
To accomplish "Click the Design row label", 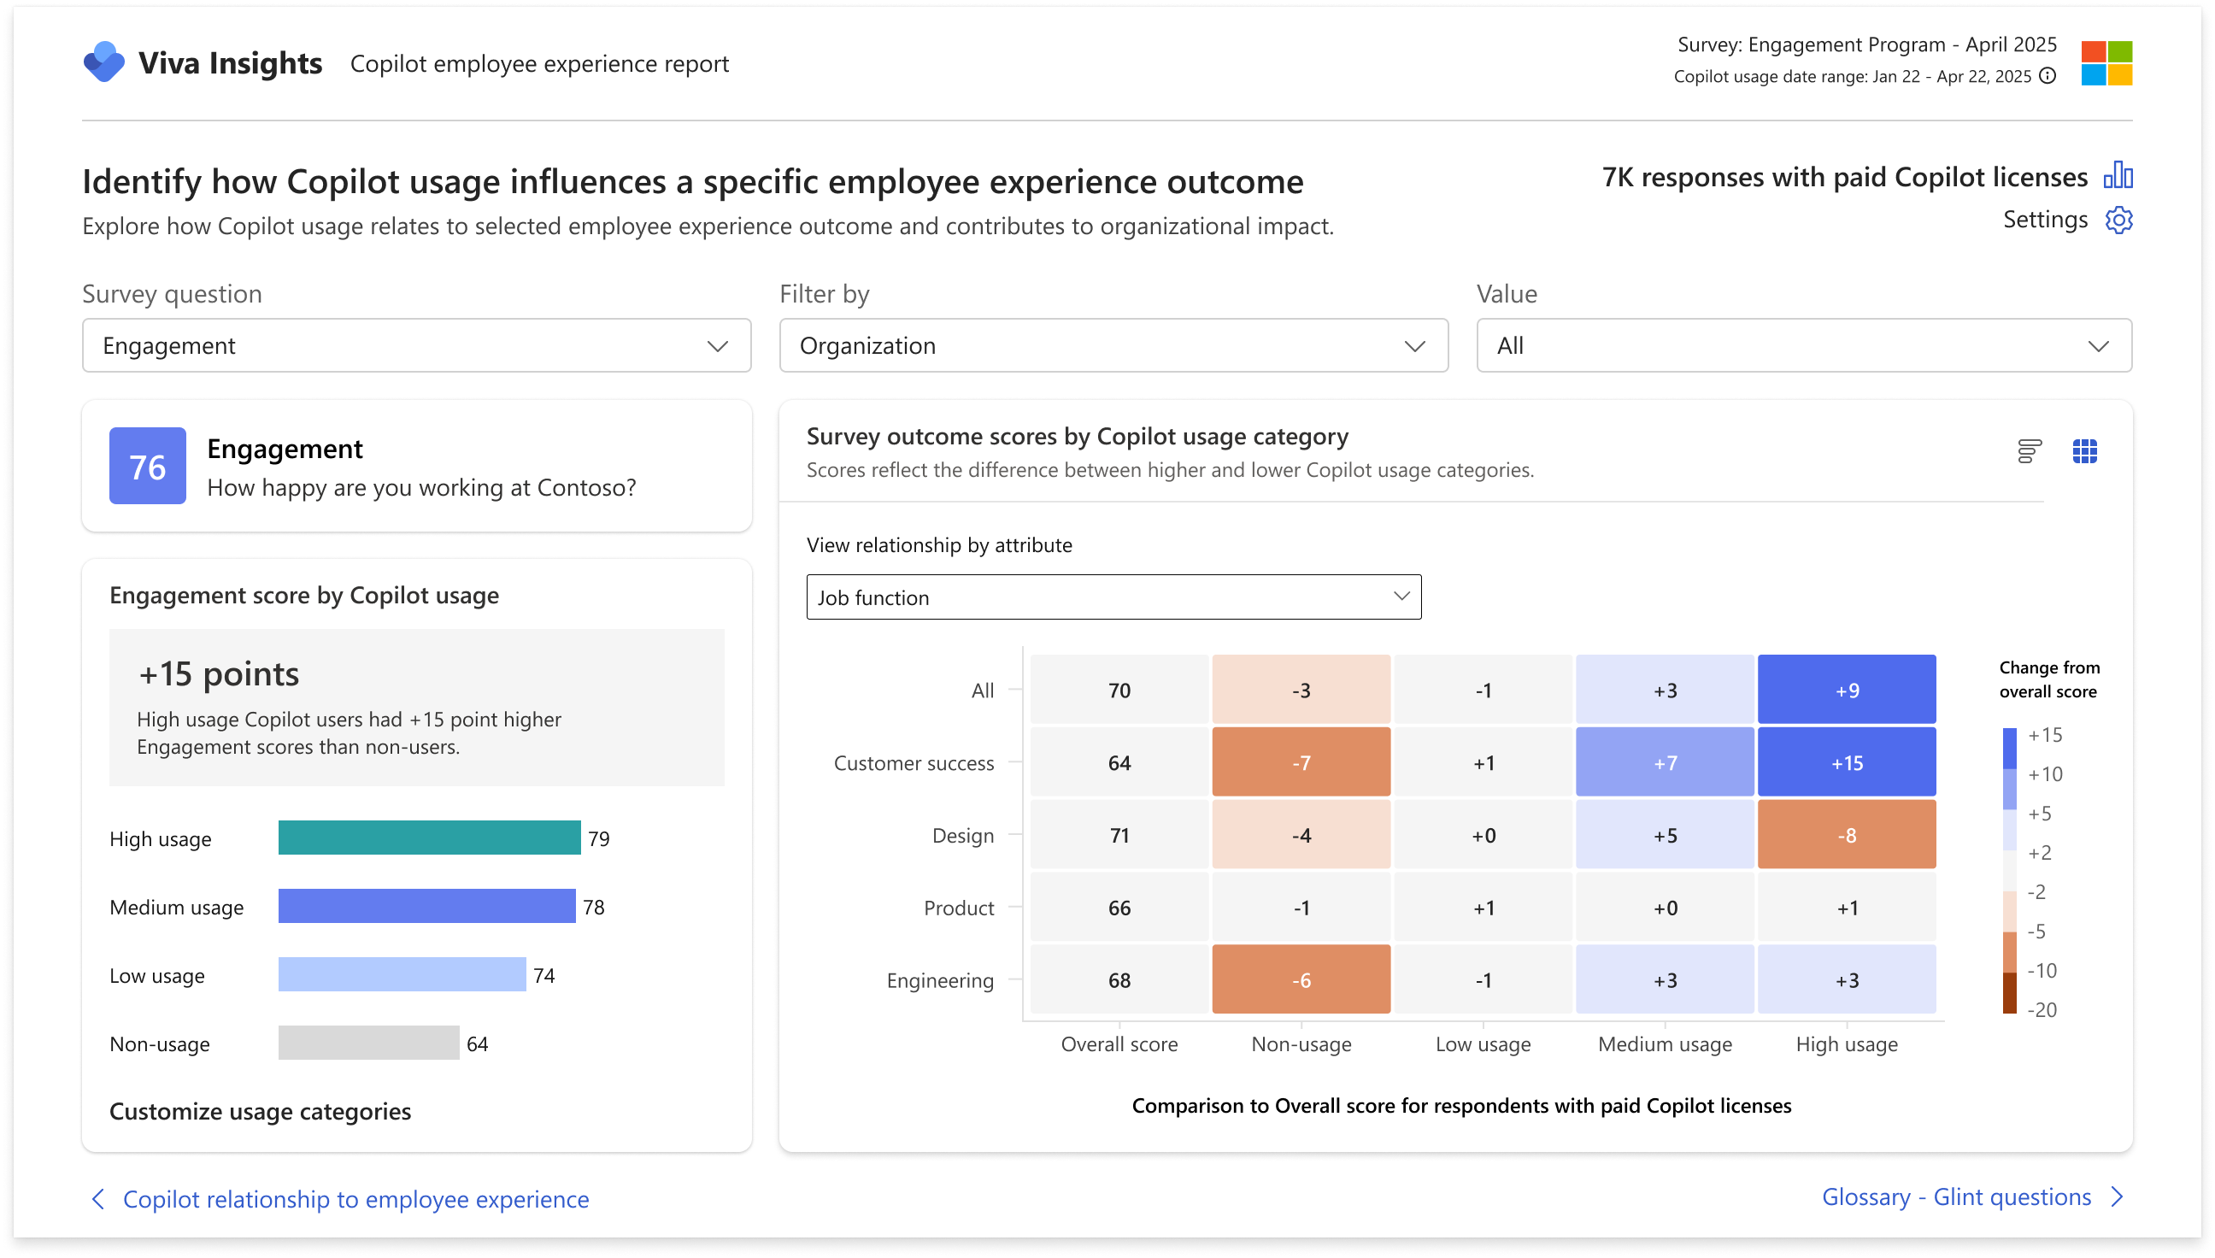I will pos(962,836).
